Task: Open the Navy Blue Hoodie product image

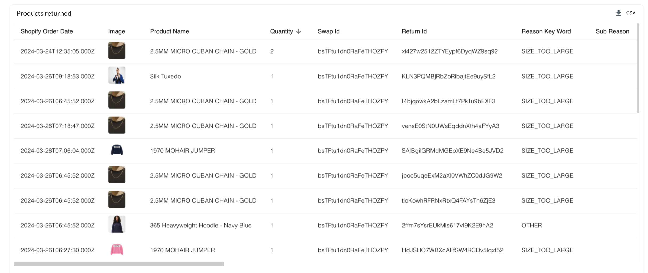Action: (117, 224)
